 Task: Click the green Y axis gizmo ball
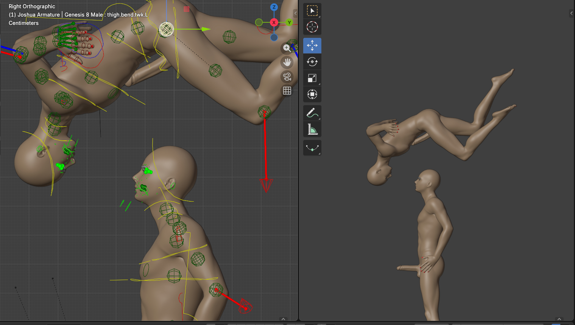click(289, 22)
